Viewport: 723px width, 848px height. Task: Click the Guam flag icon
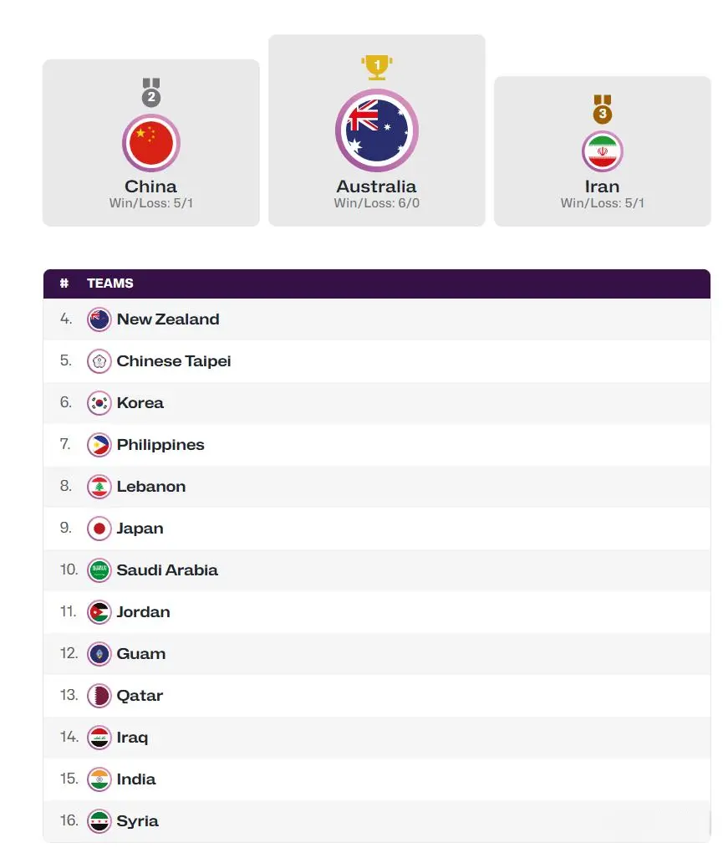[x=99, y=654]
